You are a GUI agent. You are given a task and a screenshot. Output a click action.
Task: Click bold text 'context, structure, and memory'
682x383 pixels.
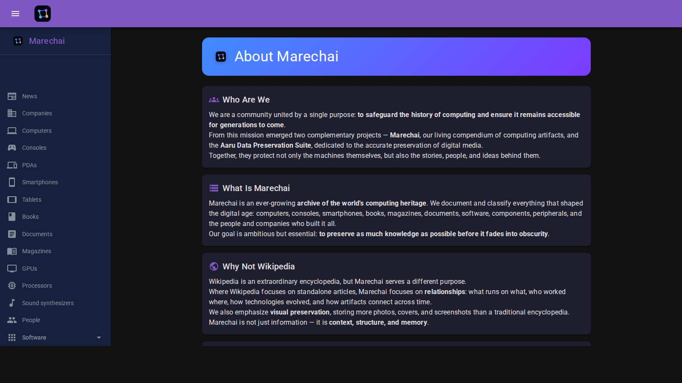(378, 322)
